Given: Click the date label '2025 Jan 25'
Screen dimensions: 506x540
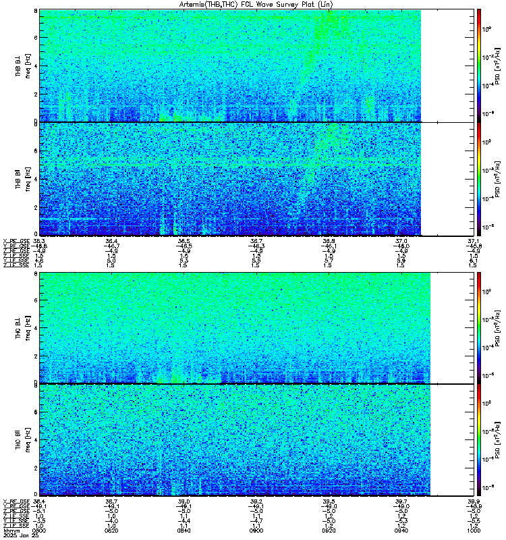Looking at the screenshot, I should pyautogui.click(x=21, y=535).
